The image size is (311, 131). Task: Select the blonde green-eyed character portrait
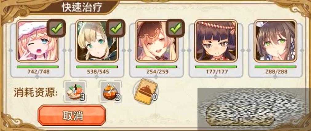pyautogui.click(x=97, y=41)
